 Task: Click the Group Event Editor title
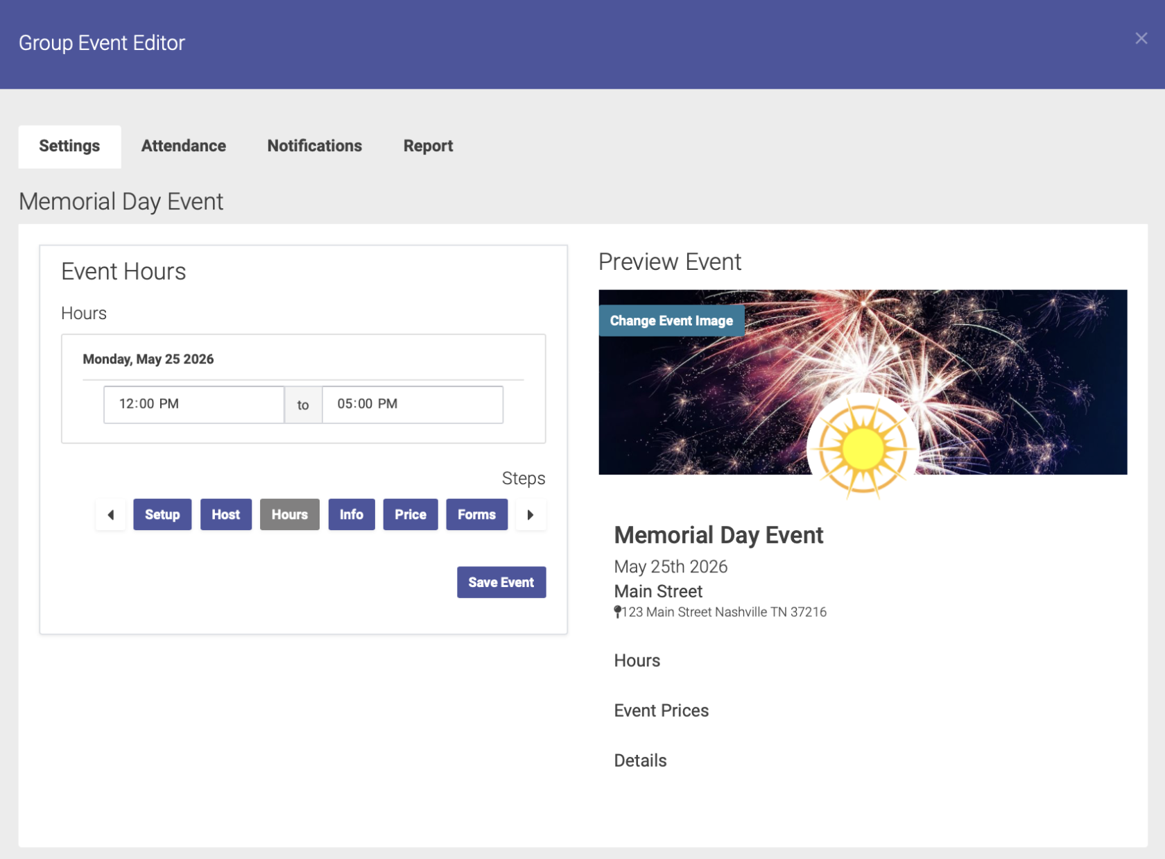(x=102, y=43)
